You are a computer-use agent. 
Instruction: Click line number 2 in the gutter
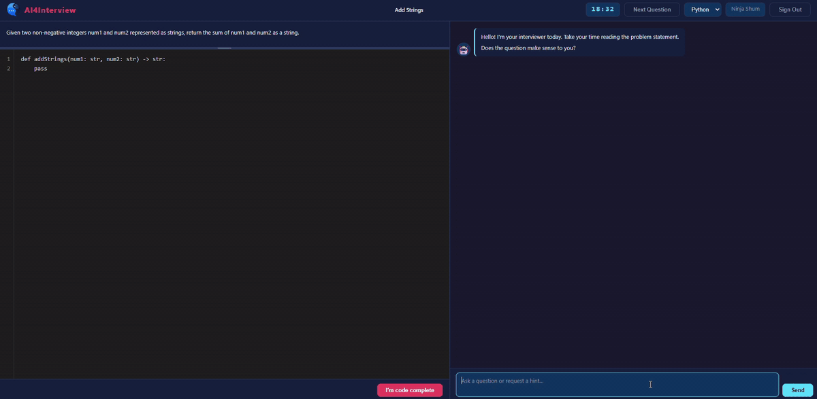[8, 69]
